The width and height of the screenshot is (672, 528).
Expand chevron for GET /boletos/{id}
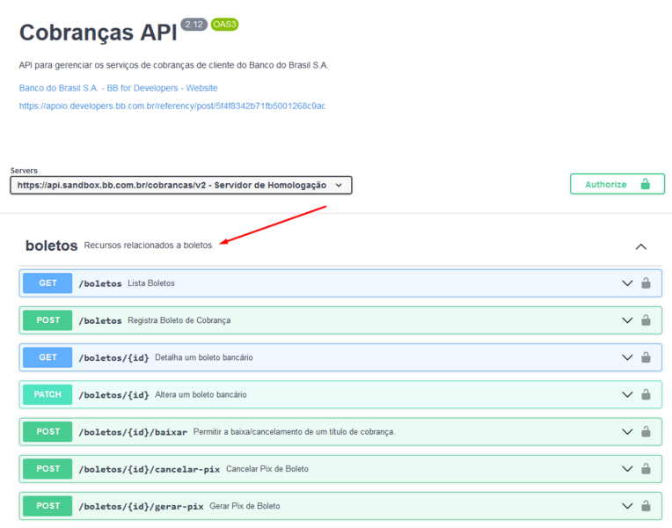point(627,357)
